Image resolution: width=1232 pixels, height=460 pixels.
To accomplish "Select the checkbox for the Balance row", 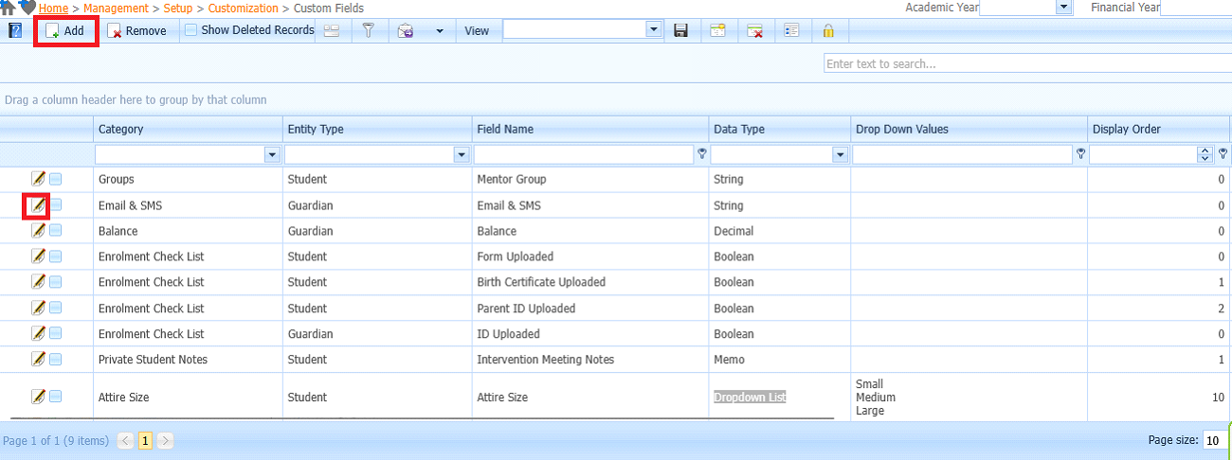I will tap(56, 231).
